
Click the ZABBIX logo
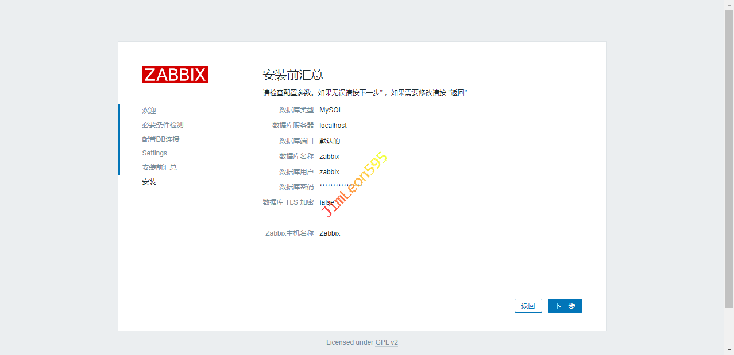pos(175,75)
